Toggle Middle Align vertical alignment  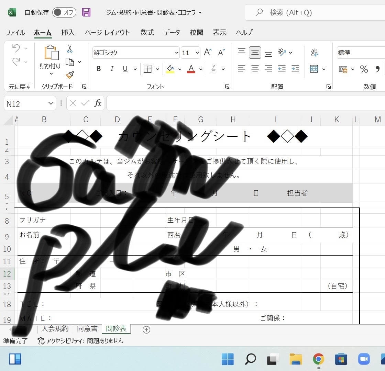click(x=255, y=53)
